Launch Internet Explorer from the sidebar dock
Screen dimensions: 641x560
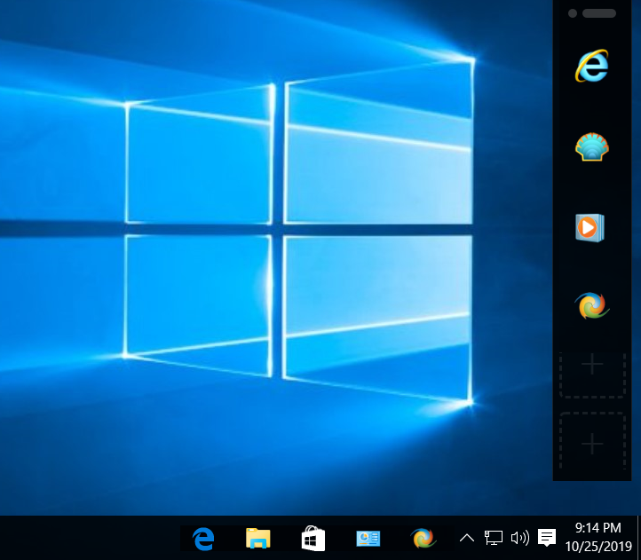coord(591,67)
